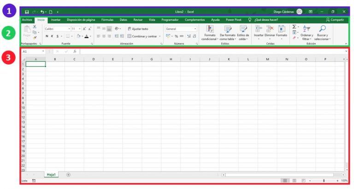This screenshot has height=189, width=354.
Task: Click the Dar formato como tabla icon
Action: [x=228, y=31]
